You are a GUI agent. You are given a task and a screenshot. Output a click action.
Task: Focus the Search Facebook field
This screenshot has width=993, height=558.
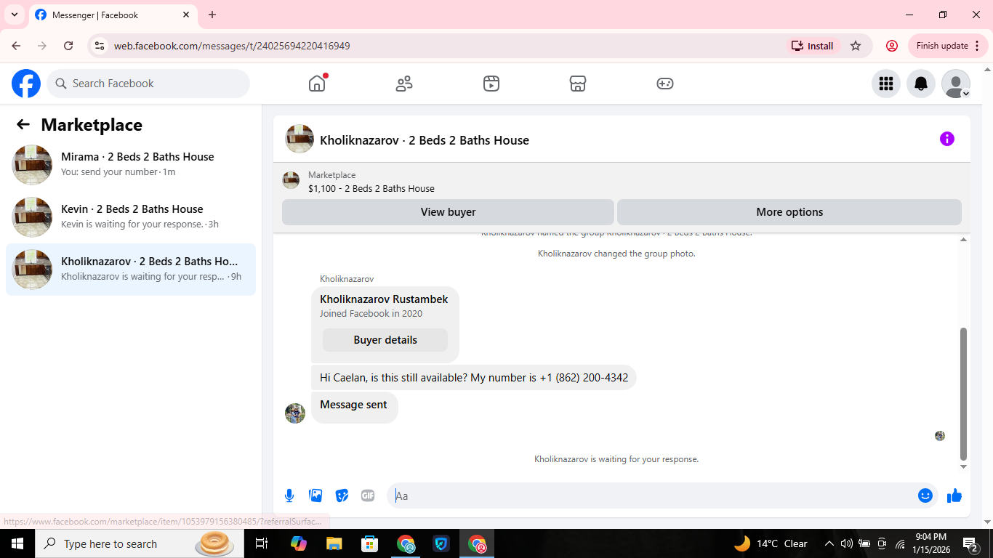click(148, 84)
